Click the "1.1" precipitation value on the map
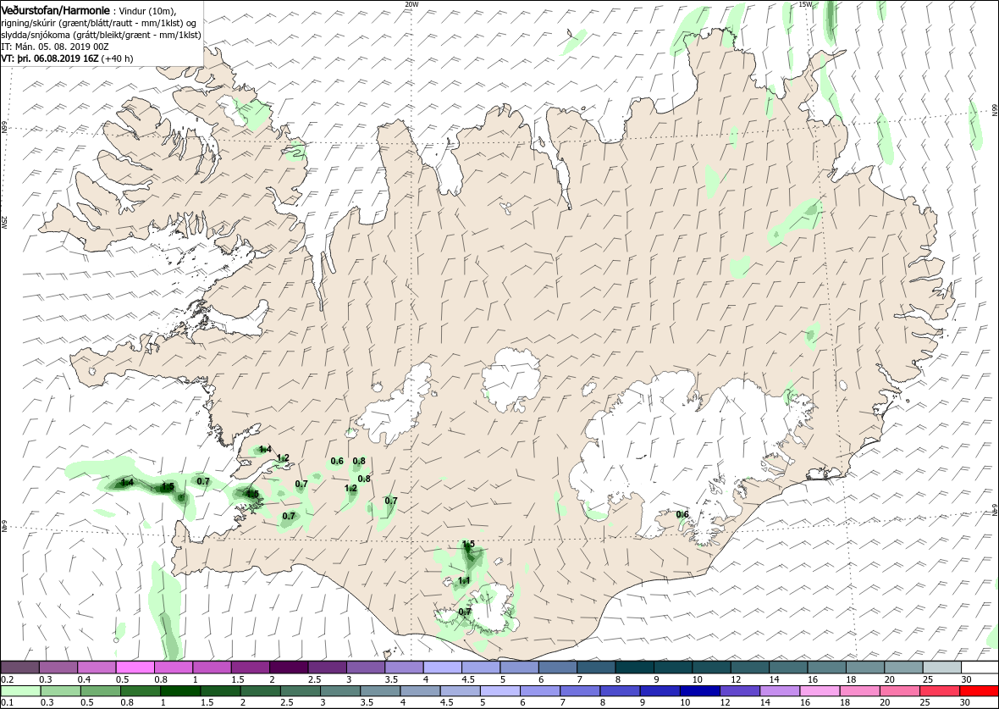999x709 pixels. tap(464, 580)
